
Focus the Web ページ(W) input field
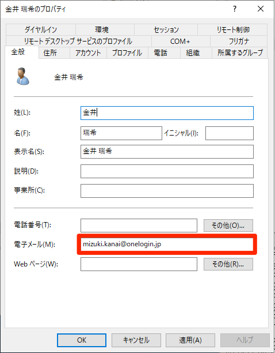click(139, 264)
